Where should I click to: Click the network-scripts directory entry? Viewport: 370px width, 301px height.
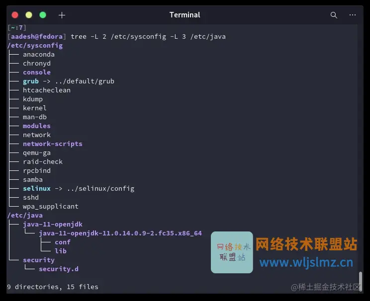(x=53, y=144)
